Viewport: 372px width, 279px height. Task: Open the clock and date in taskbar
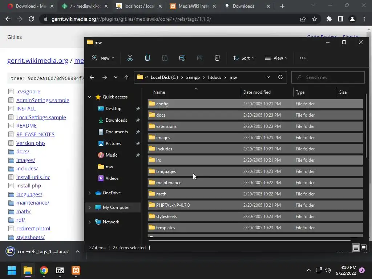pos(346,270)
